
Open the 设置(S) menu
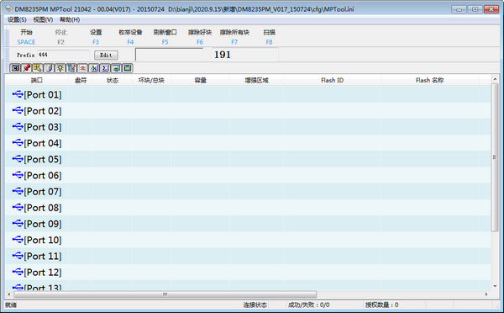point(17,20)
